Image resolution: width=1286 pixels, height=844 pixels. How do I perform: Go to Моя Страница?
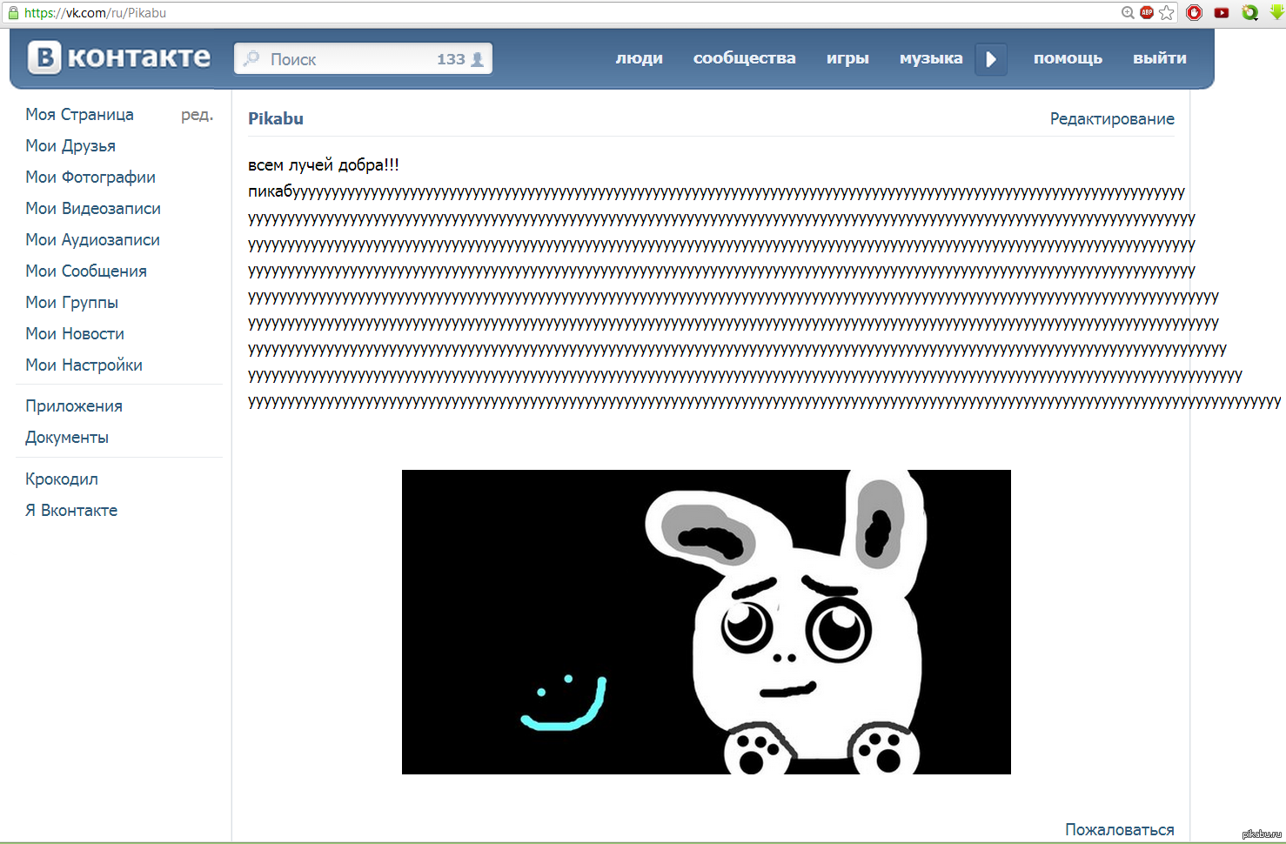[x=79, y=115]
